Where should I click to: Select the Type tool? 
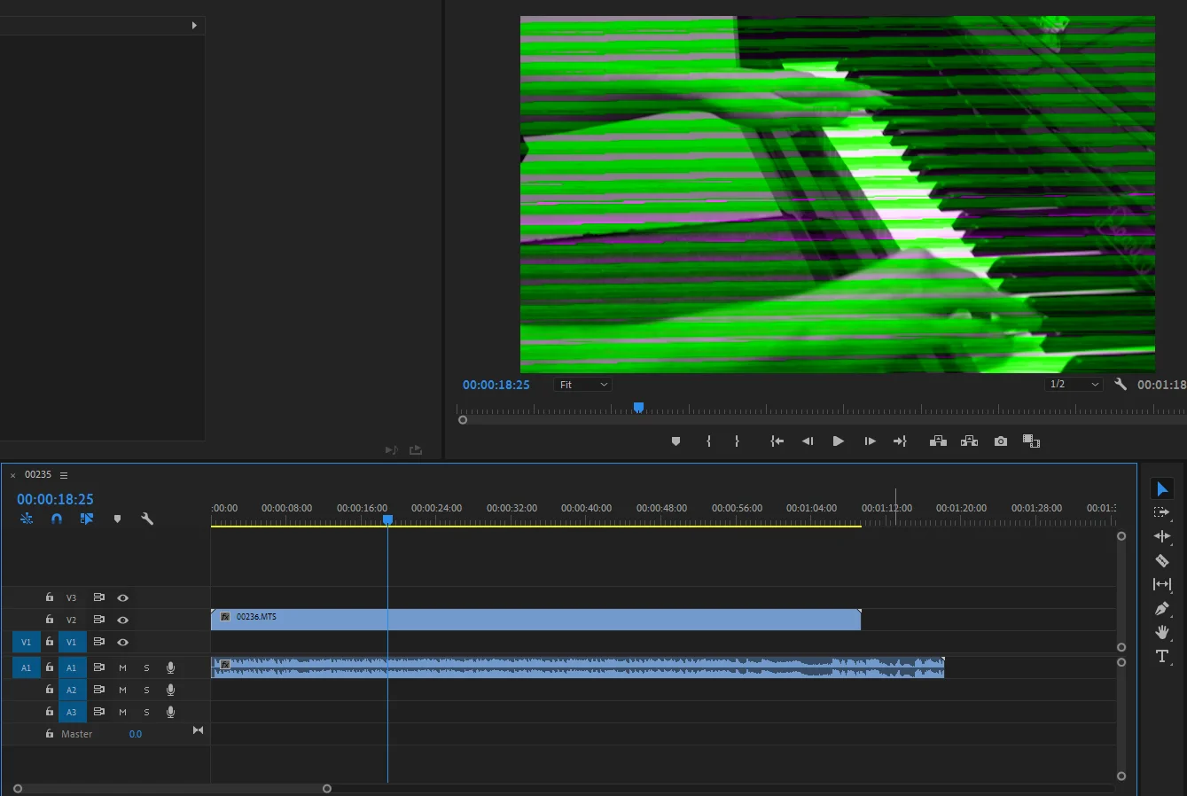[x=1161, y=656]
